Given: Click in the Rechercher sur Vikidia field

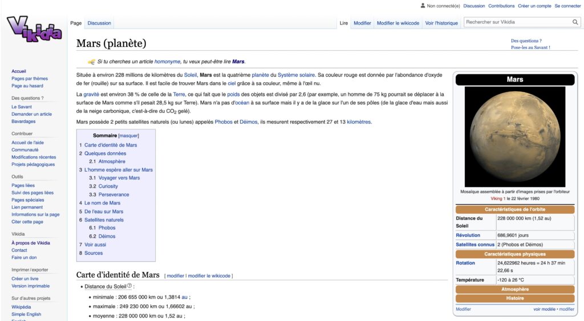Looking at the screenshot, I should coord(516,22).
